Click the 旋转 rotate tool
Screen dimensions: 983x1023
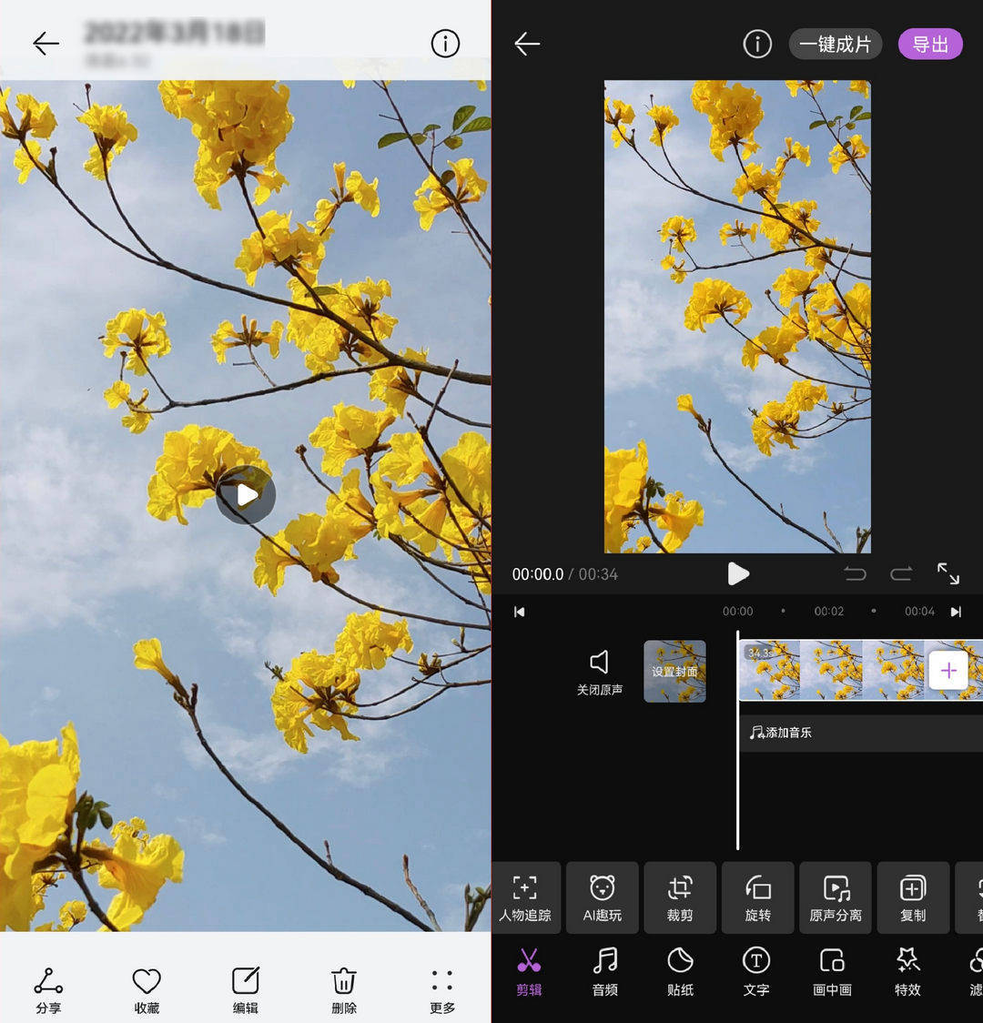coord(758,897)
